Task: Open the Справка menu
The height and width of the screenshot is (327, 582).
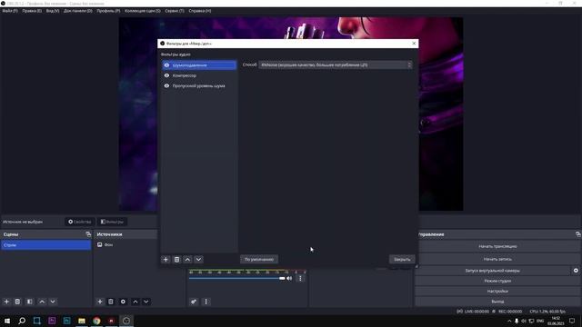Action: (x=200, y=11)
